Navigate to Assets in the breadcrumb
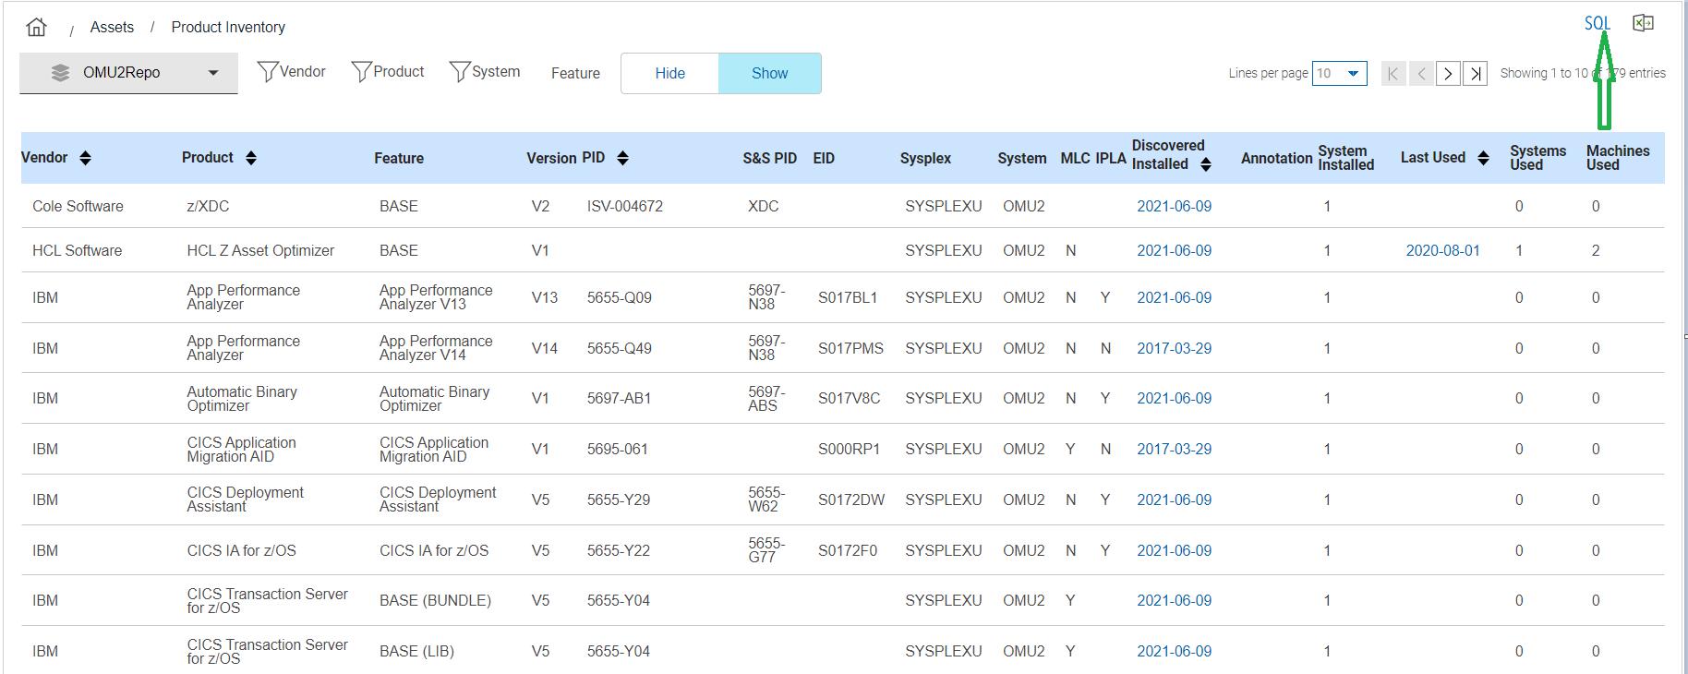The image size is (1688, 674). pyautogui.click(x=112, y=27)
